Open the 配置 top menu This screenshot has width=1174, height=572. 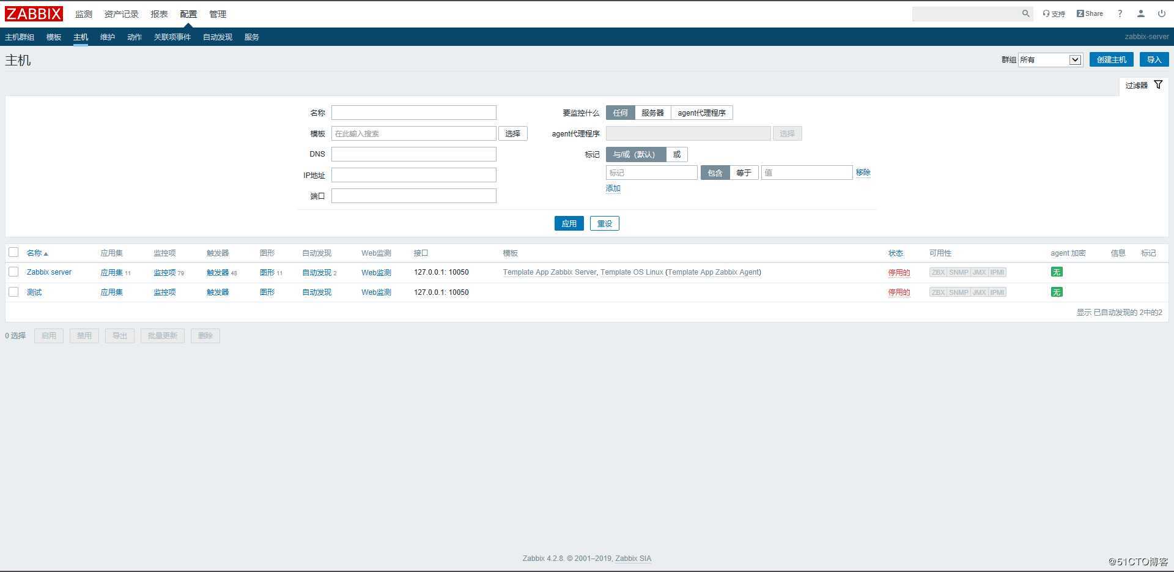(x=188, y=14)
